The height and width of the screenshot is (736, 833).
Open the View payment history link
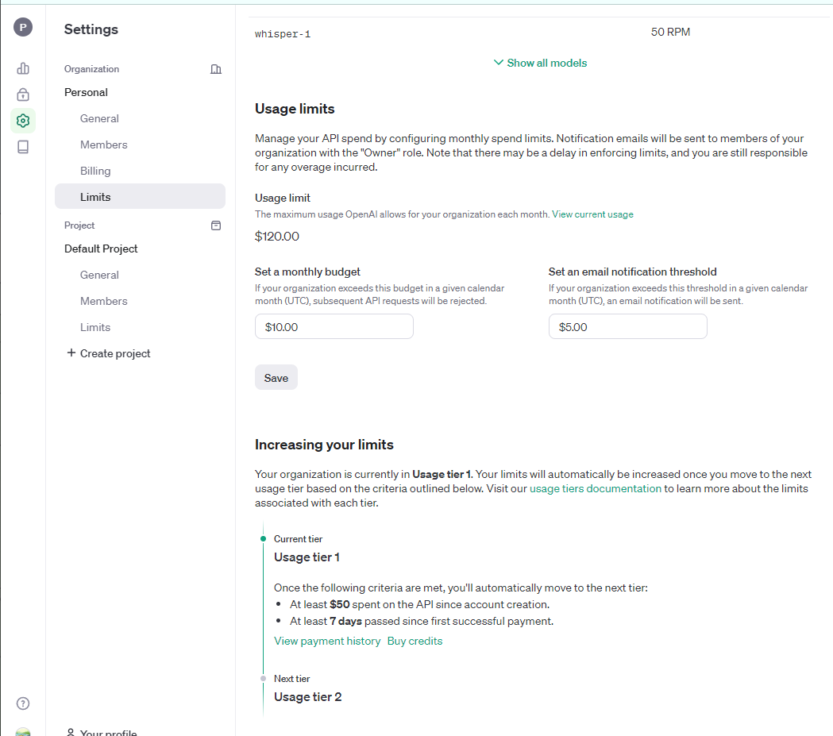tap(327, 641)
